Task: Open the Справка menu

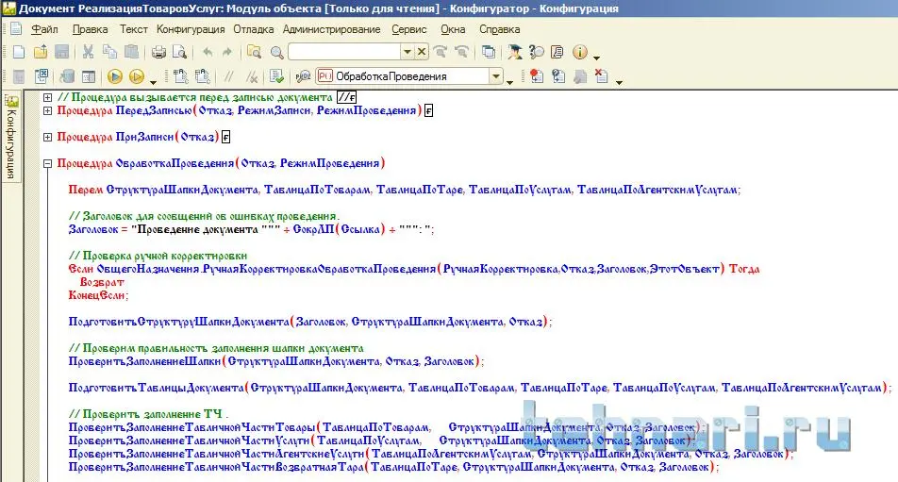Action: pos(499,29)
